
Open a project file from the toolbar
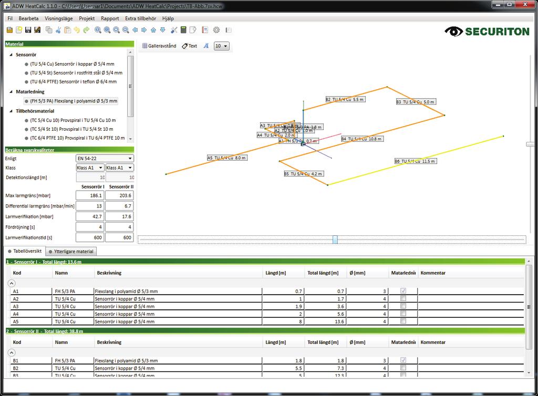coord(9,30)
